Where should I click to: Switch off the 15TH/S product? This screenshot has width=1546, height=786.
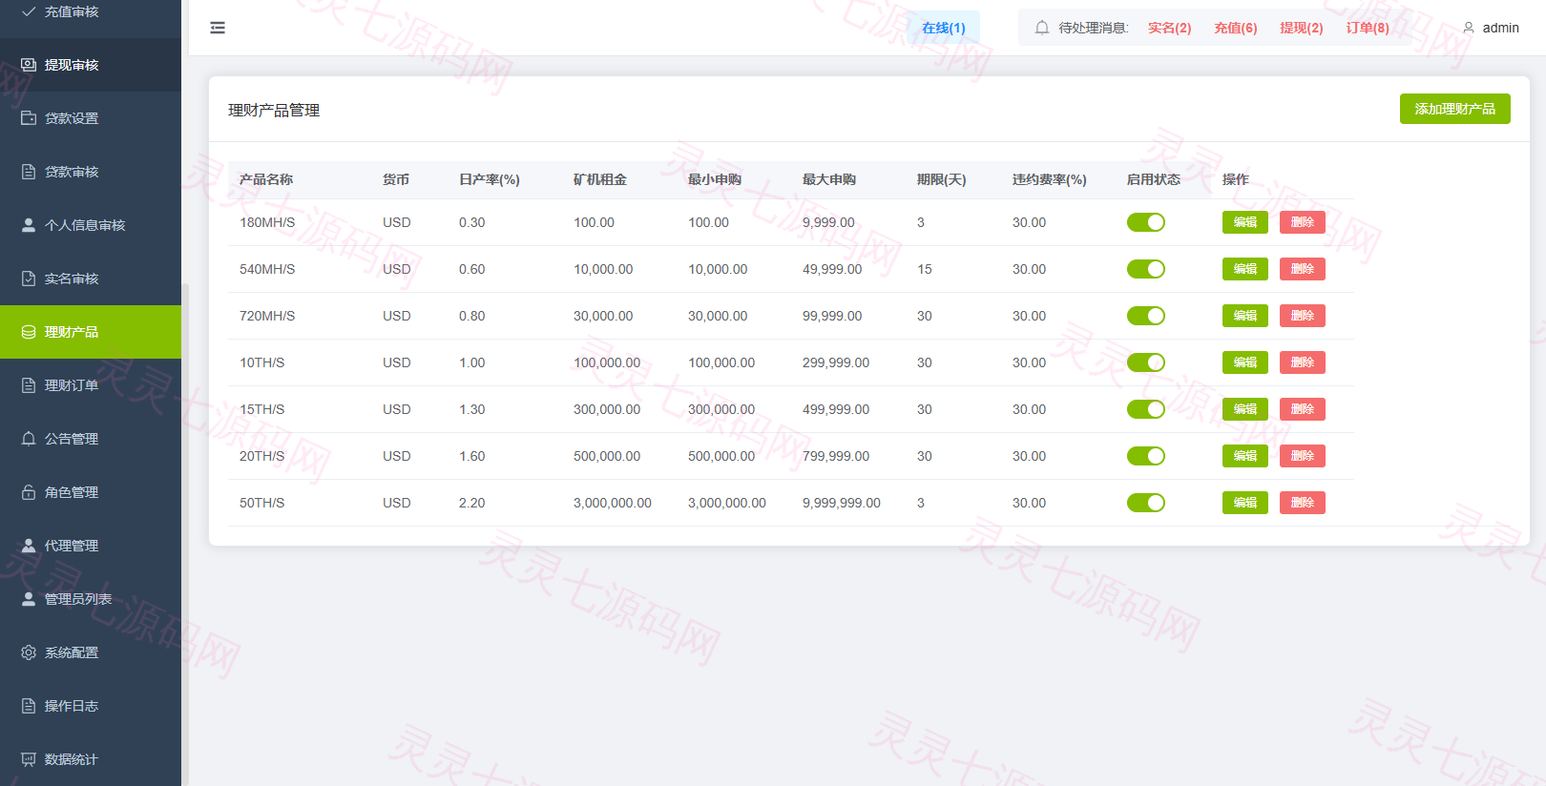[1146, 409]
